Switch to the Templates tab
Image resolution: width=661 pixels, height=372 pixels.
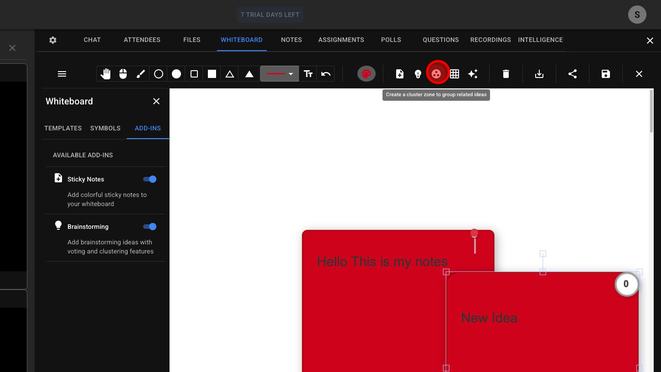point(63,128)
